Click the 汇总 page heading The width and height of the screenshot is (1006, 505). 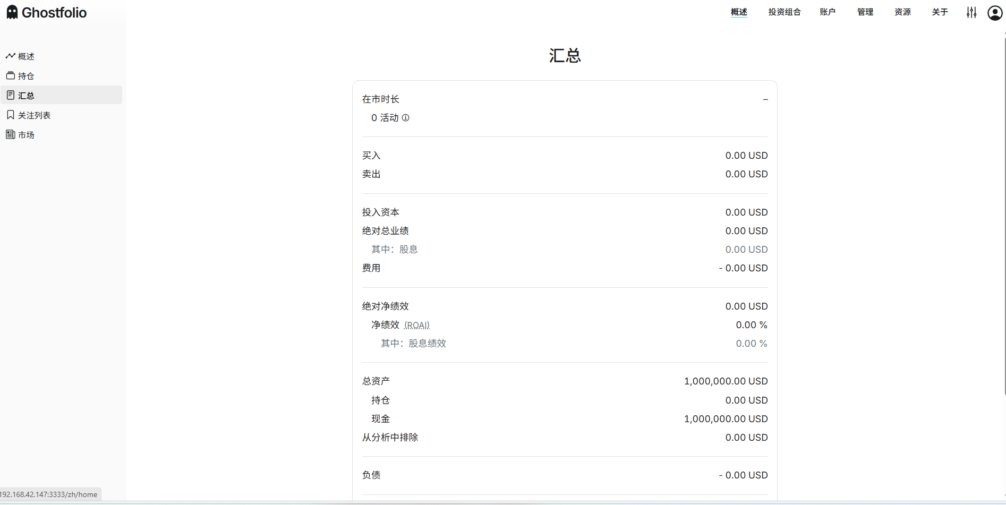tap(565, 56)
